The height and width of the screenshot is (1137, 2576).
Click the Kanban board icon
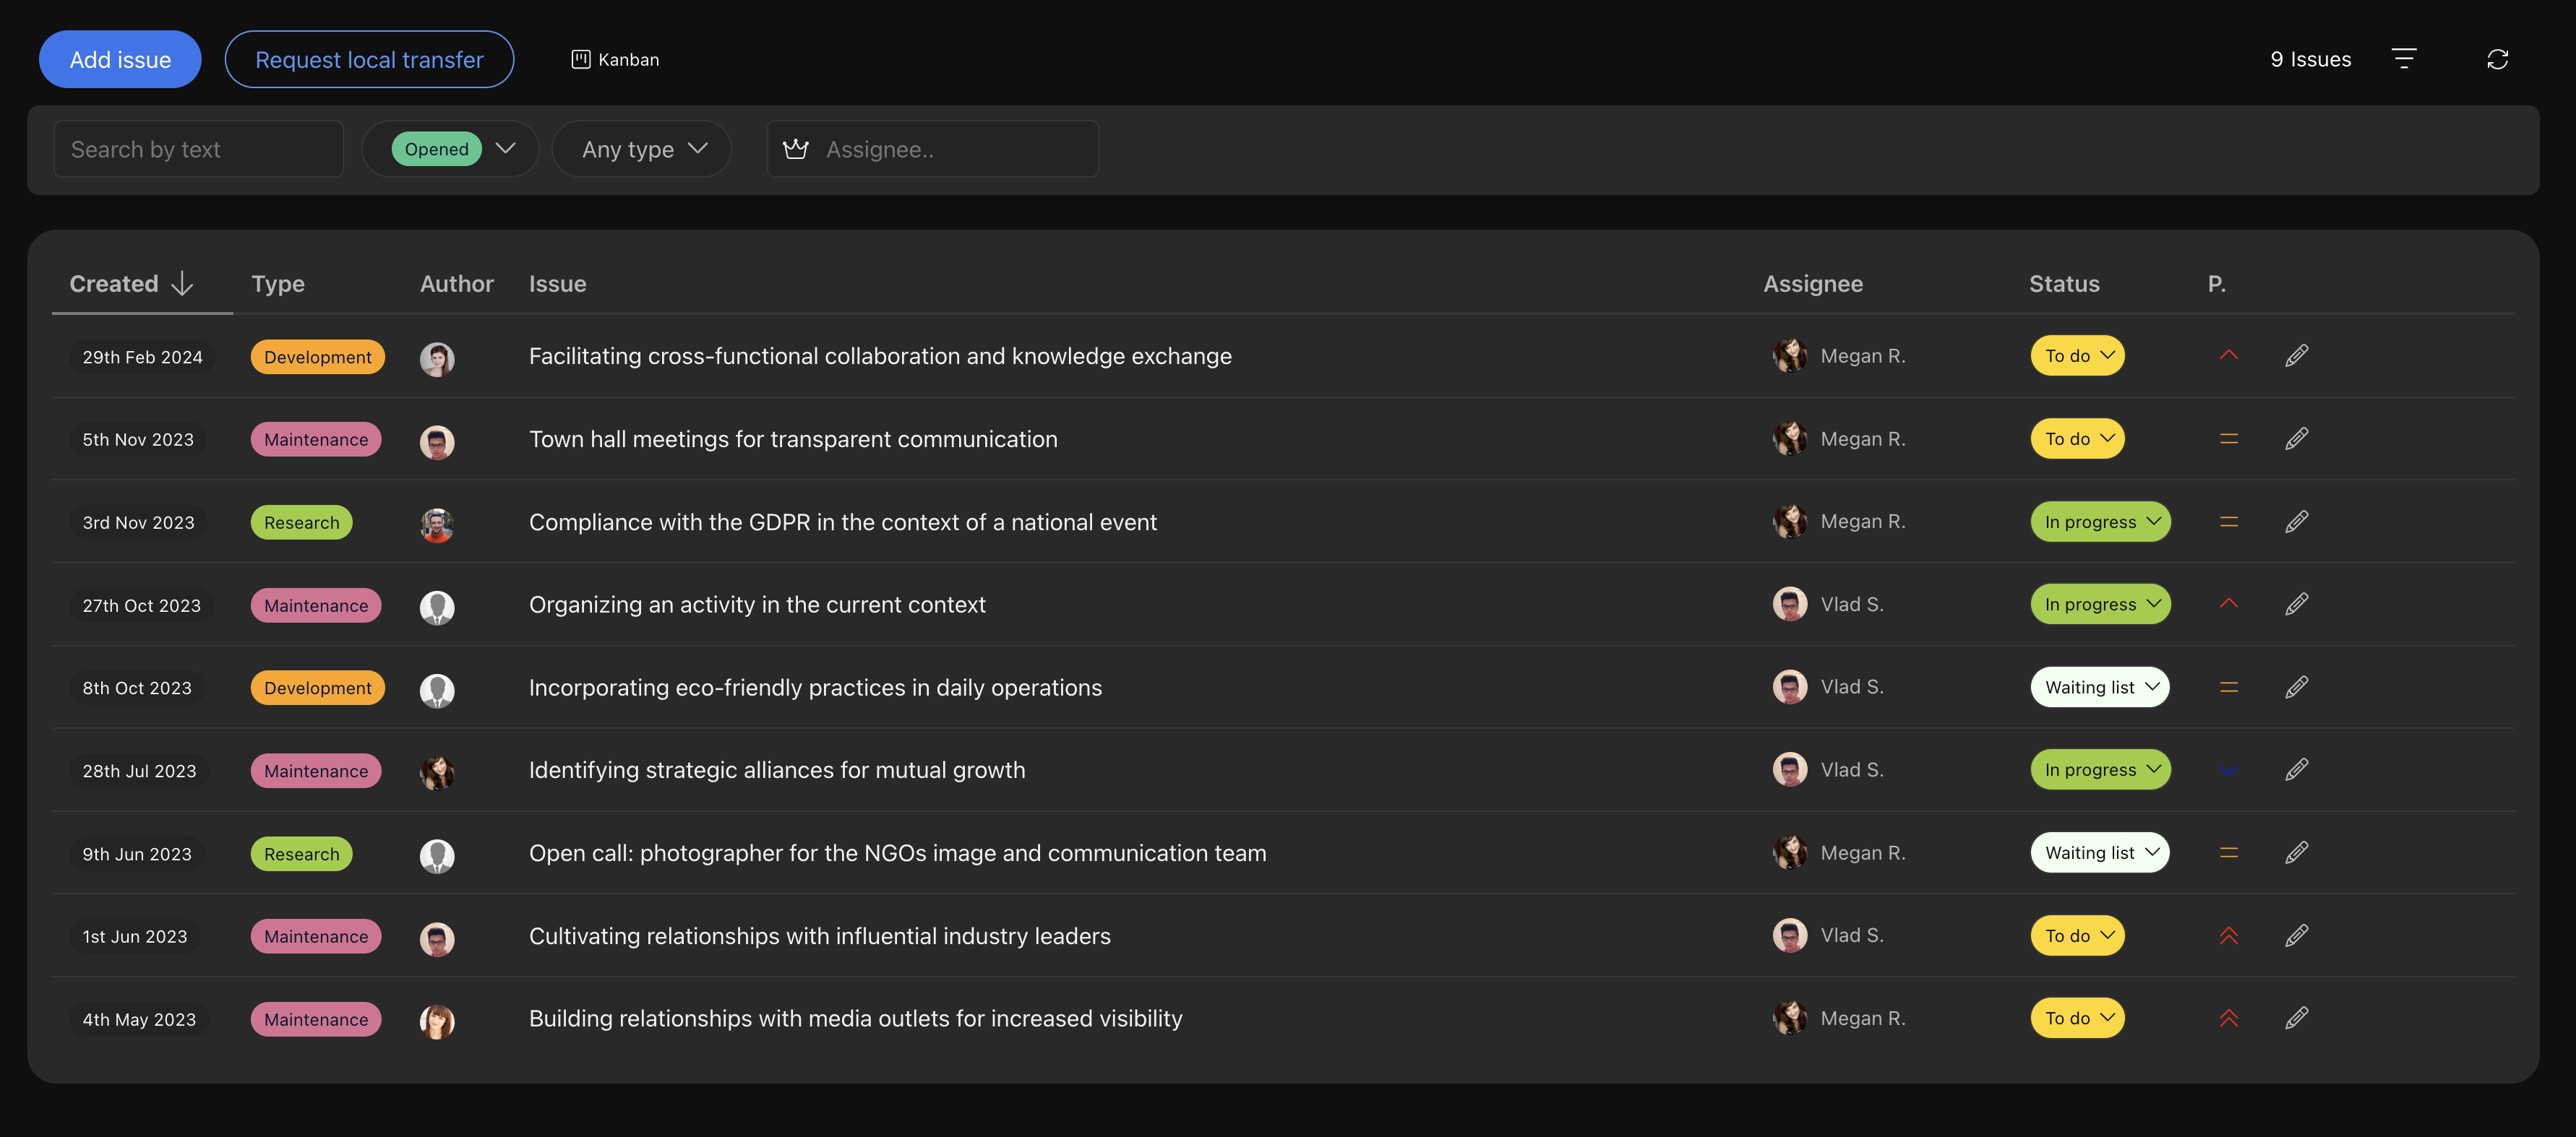coord(580,59)
